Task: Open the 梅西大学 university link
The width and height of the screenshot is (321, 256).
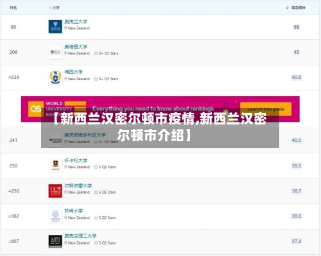Action: 74,72
